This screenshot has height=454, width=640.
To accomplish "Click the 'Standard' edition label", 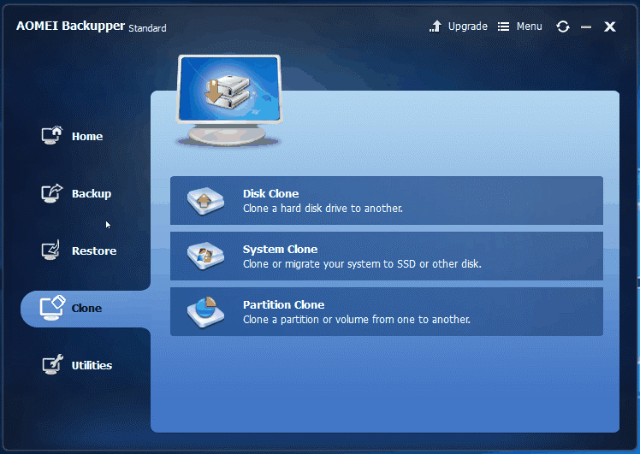I will click(x=147, y=28).
